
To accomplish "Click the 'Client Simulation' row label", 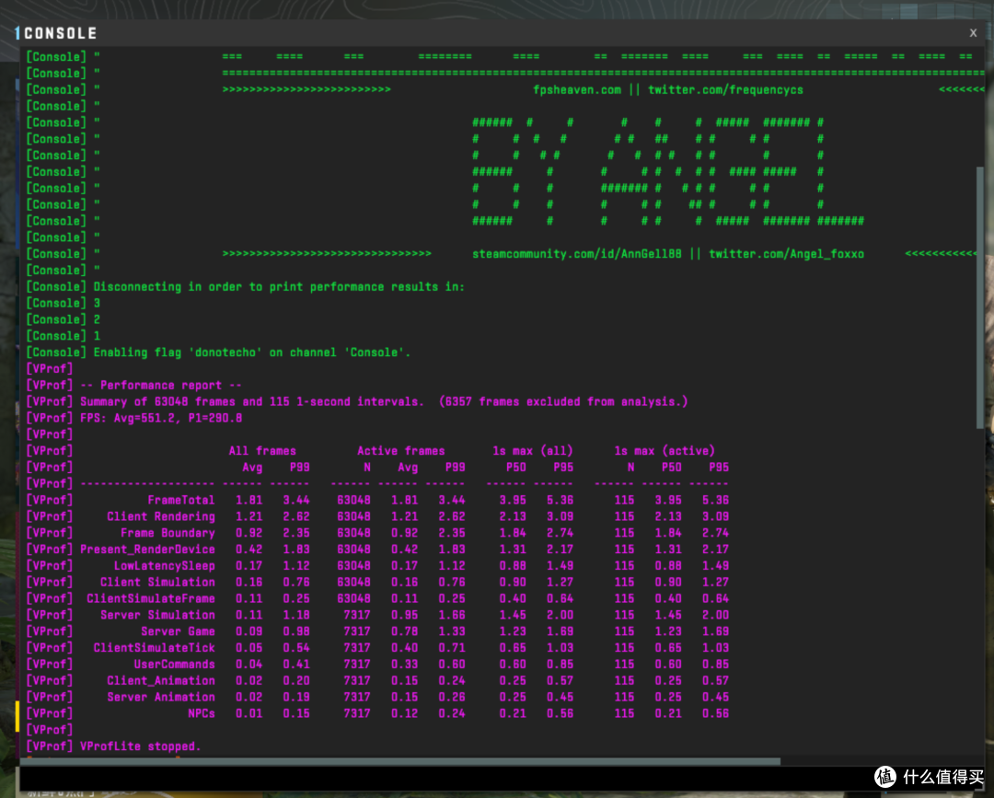I will click(x=158, y=582).
